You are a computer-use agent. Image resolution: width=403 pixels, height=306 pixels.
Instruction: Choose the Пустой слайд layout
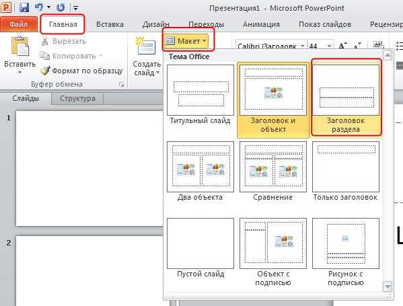pyautogui.click(x=200, y=248)
